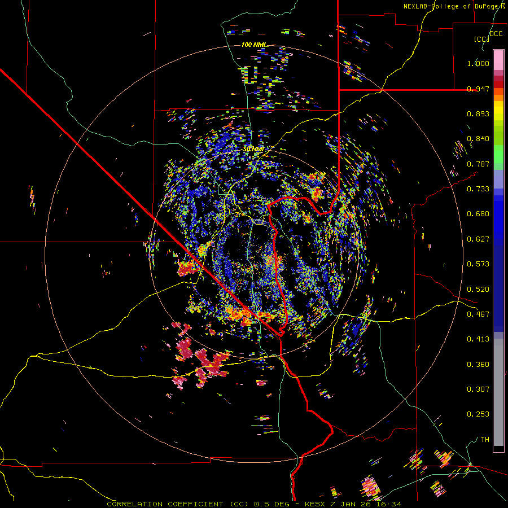The height and width of the screenshot is (508, 508).
Task: Click the 0.893 scale label
Action: pyautogui.click(x=478, y=113)
